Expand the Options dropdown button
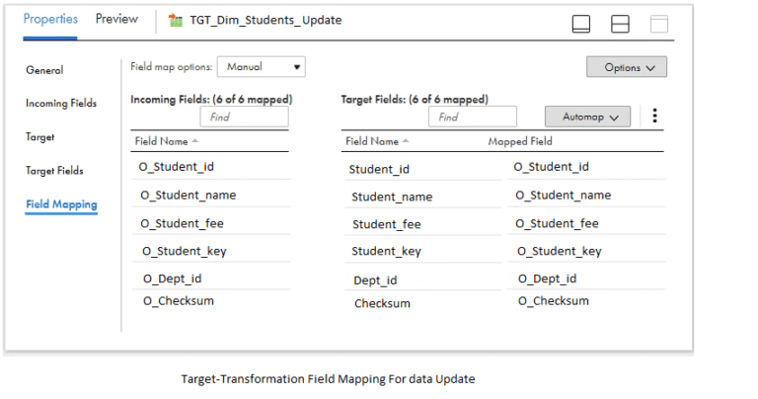 pos(627,67)
